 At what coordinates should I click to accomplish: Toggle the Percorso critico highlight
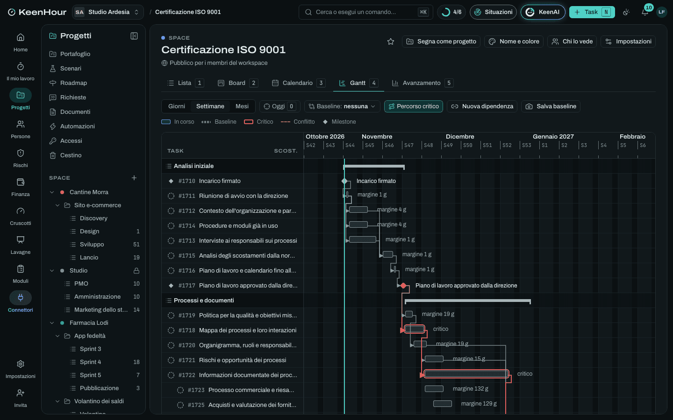coord(414,106)
